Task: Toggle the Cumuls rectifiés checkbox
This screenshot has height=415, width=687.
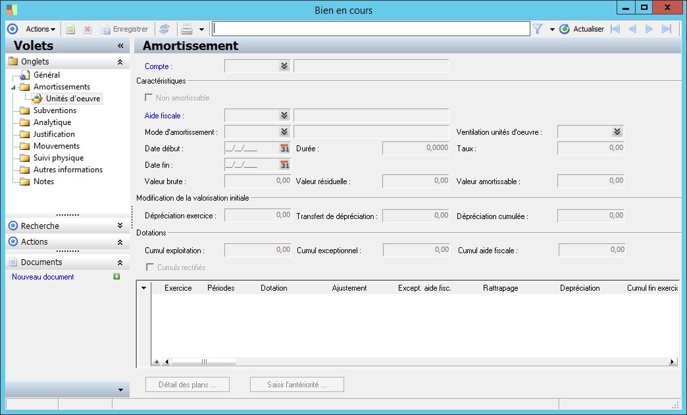Action: (149, 268)
